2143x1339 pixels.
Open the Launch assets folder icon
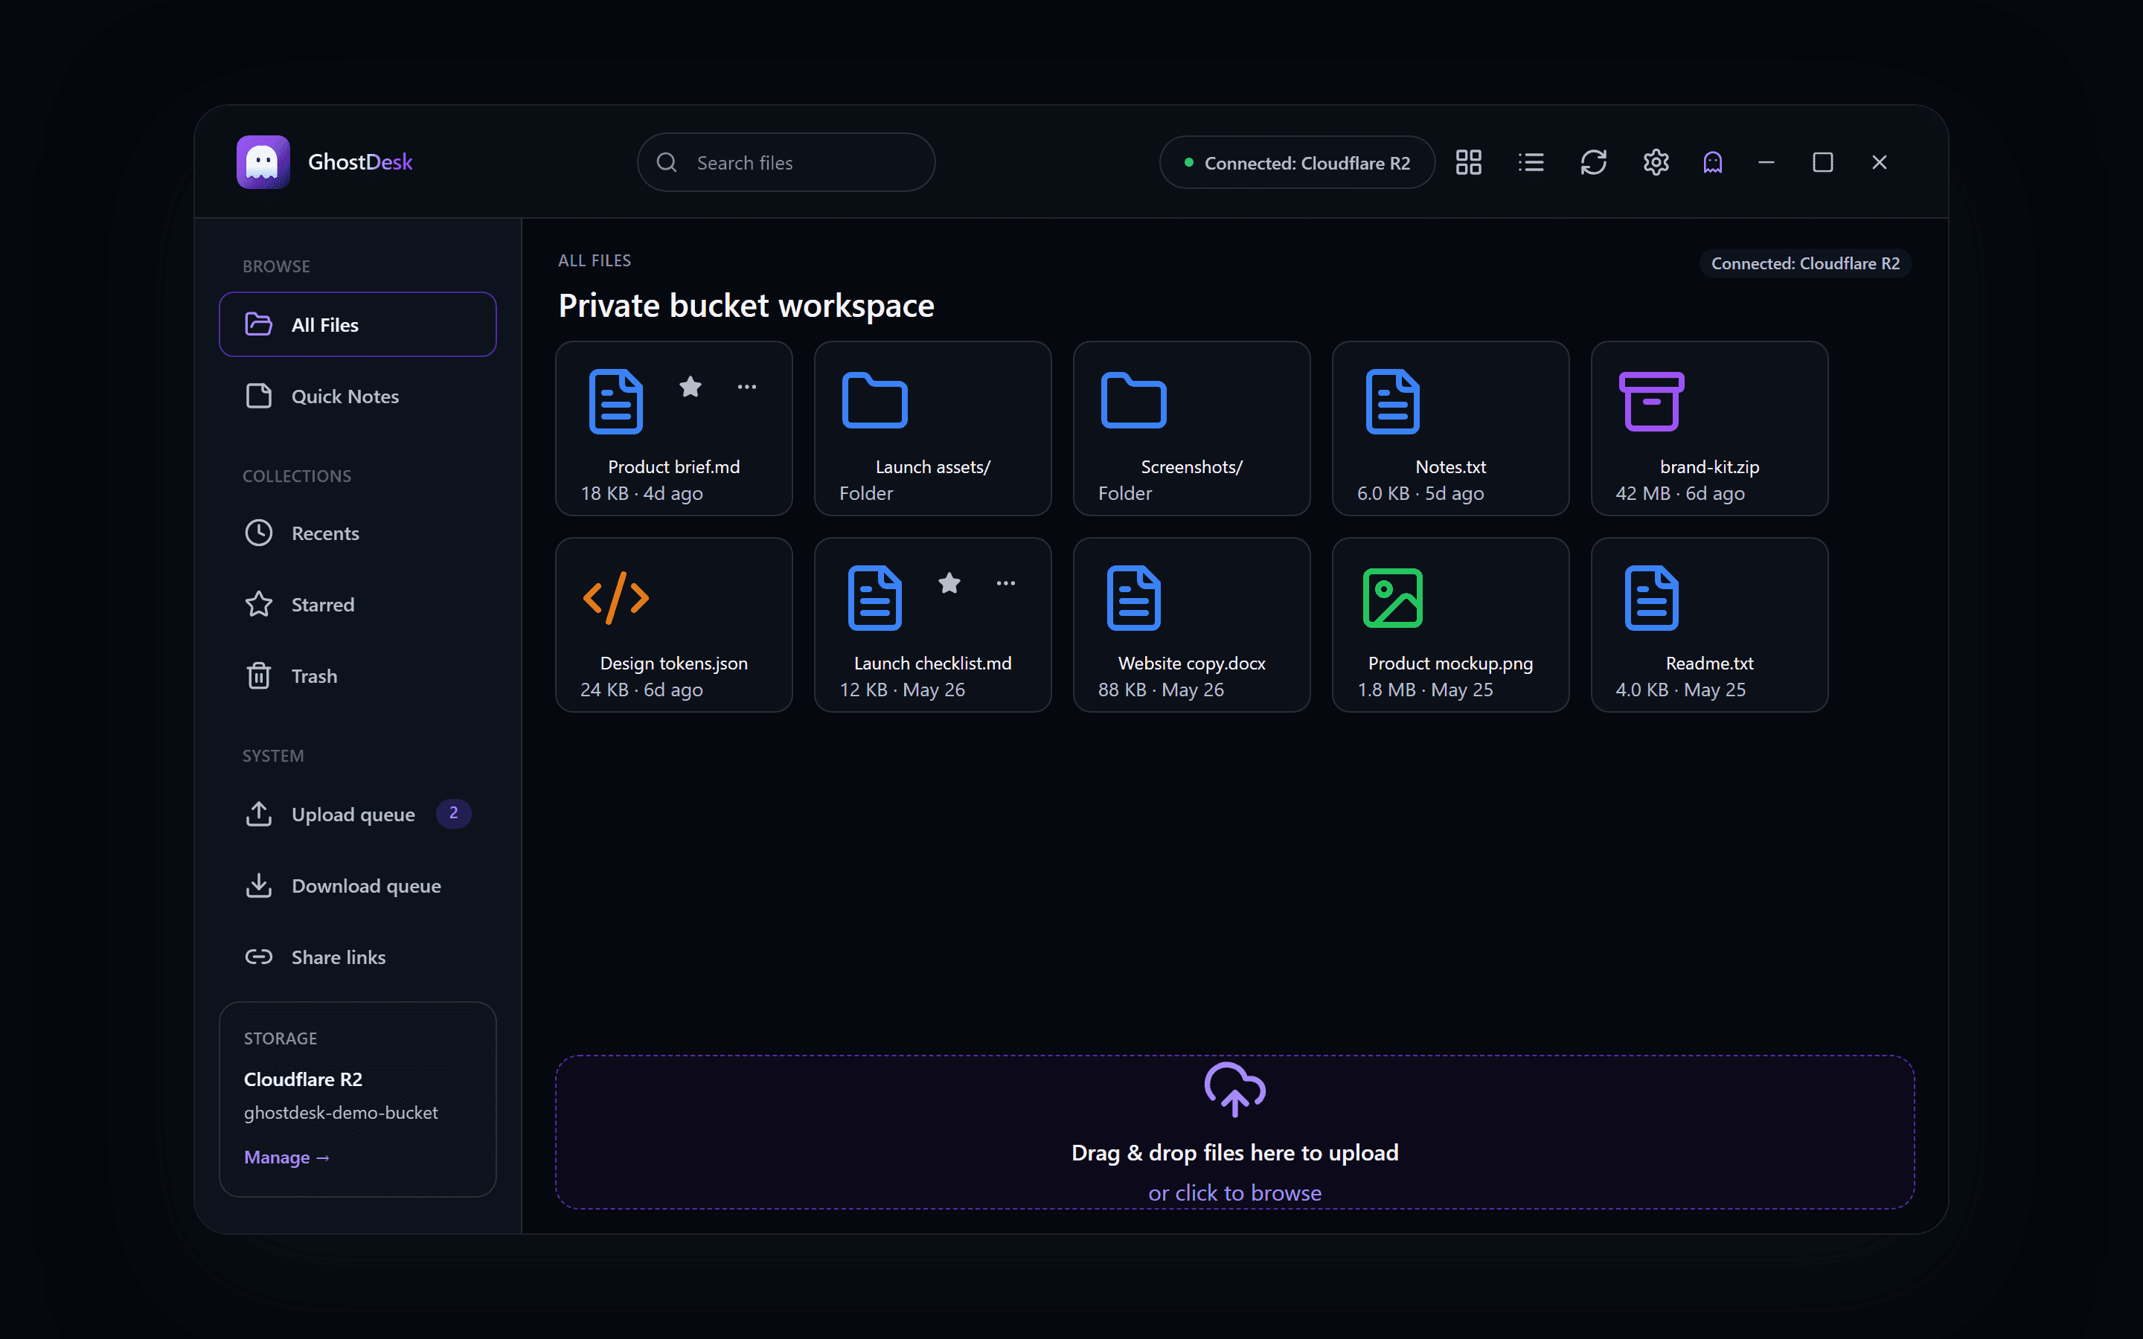click(x=874, y=401)
